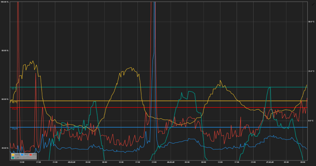Click the 25.03.20 date axis label
The height and width of the screenshot is (166, 316).
coord(71,162)
